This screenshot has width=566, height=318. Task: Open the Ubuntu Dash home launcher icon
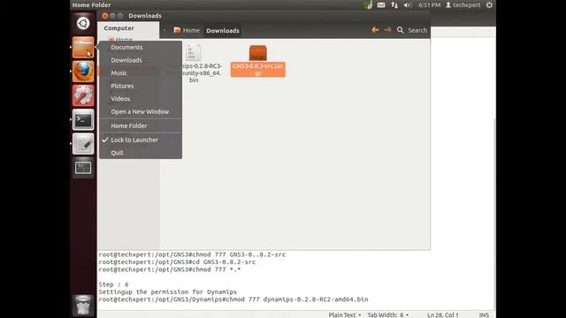(83, 24)
